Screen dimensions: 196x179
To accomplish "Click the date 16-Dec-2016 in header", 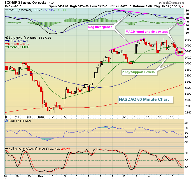I will 13,6.
